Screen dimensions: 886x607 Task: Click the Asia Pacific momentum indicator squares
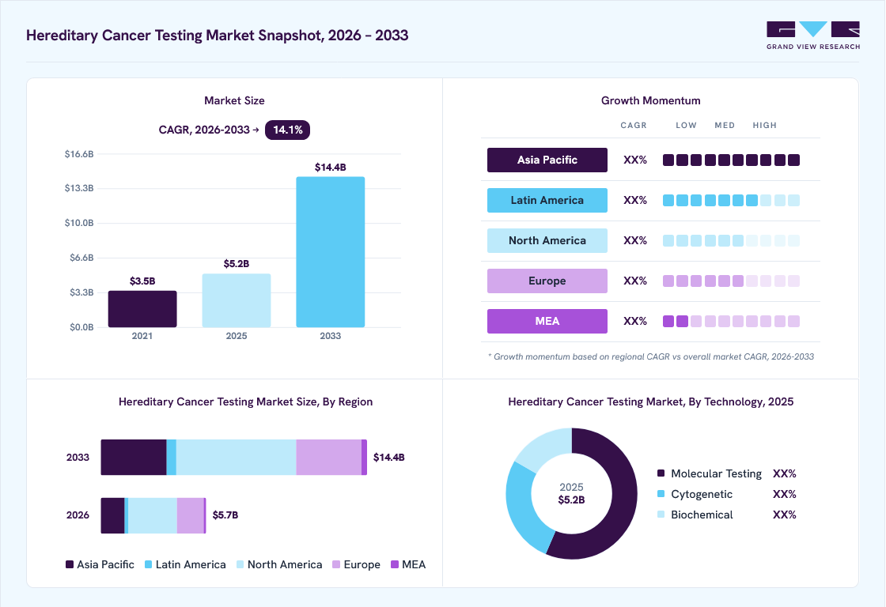731,160
